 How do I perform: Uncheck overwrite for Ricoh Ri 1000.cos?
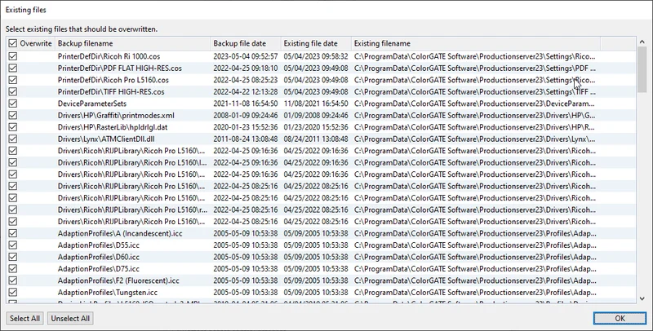point(12,56)
